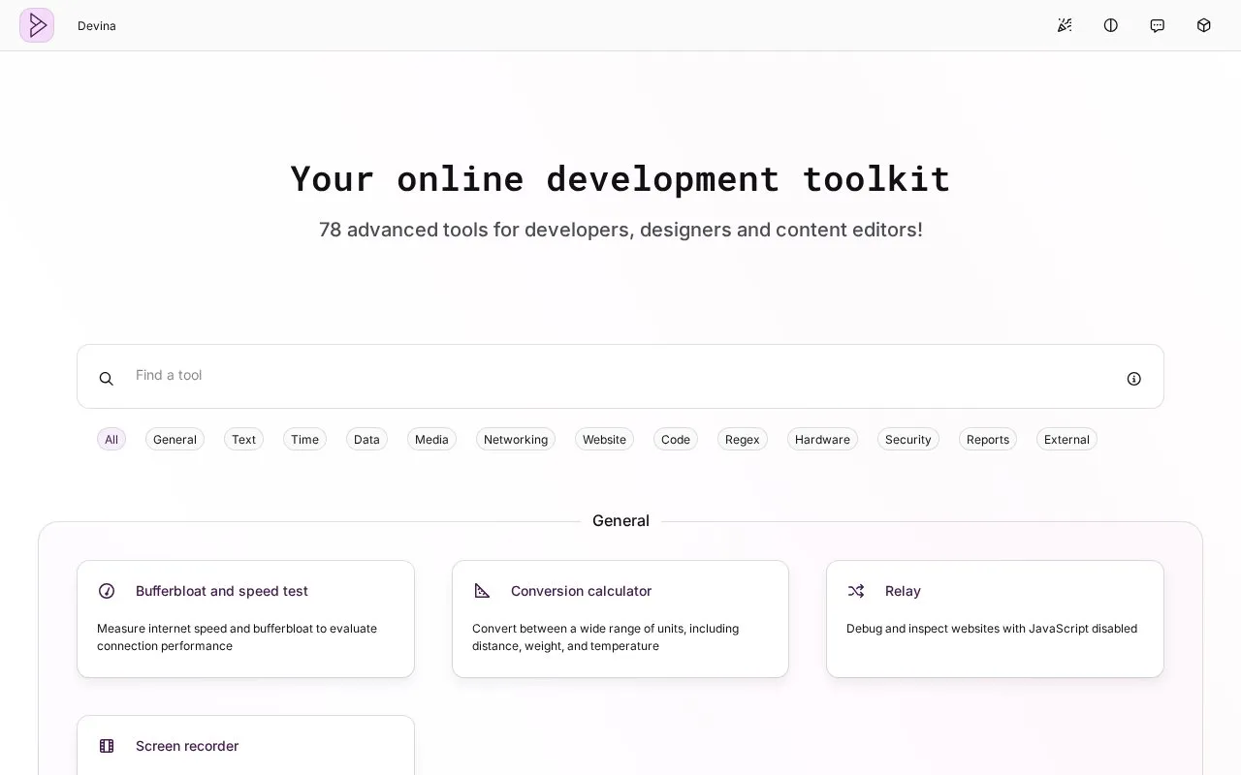Switch to the Reports category
This screenshot has width=1241, height=775.
[988, 440]
